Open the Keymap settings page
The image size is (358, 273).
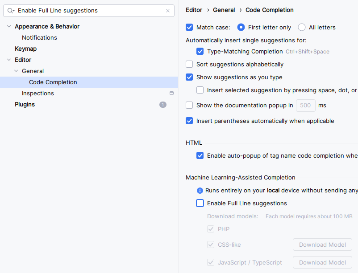(x=25, y=49)
